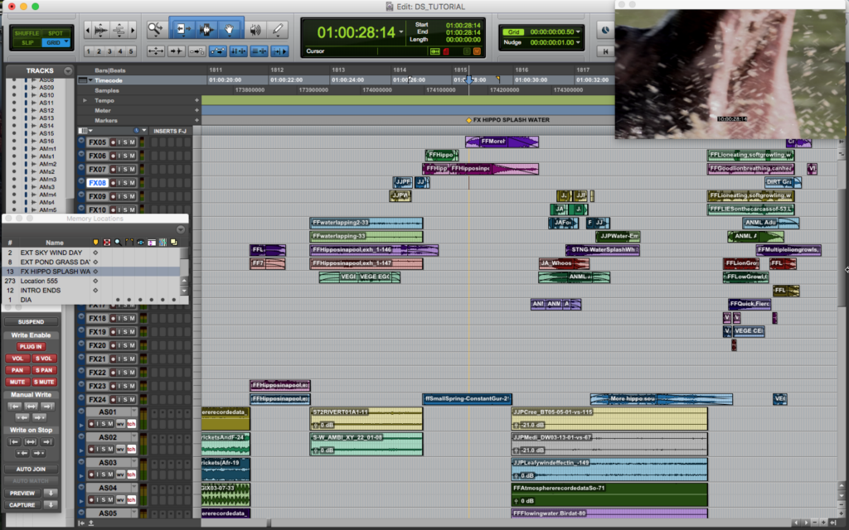The height and width of the screenshot is (530, 849).
Task: Expand the Tempo ruler
Action: pyautogui.click(x=85, y=100)
